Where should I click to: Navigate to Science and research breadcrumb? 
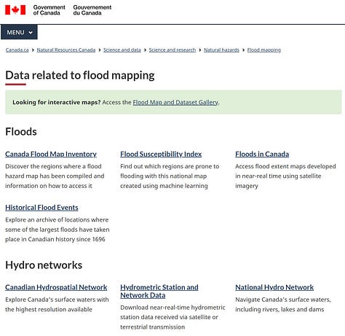(x=172, y=50)
